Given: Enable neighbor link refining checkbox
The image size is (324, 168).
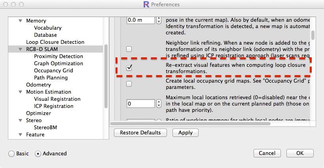Looking at the screenshot, I should pos(129,49).
